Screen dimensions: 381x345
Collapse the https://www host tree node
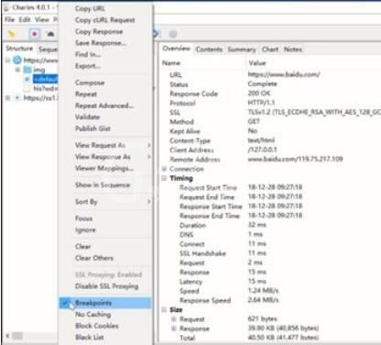[x=7, y=60]
